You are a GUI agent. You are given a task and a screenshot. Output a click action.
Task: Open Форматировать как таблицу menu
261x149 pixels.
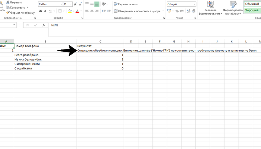coord(233,7)
